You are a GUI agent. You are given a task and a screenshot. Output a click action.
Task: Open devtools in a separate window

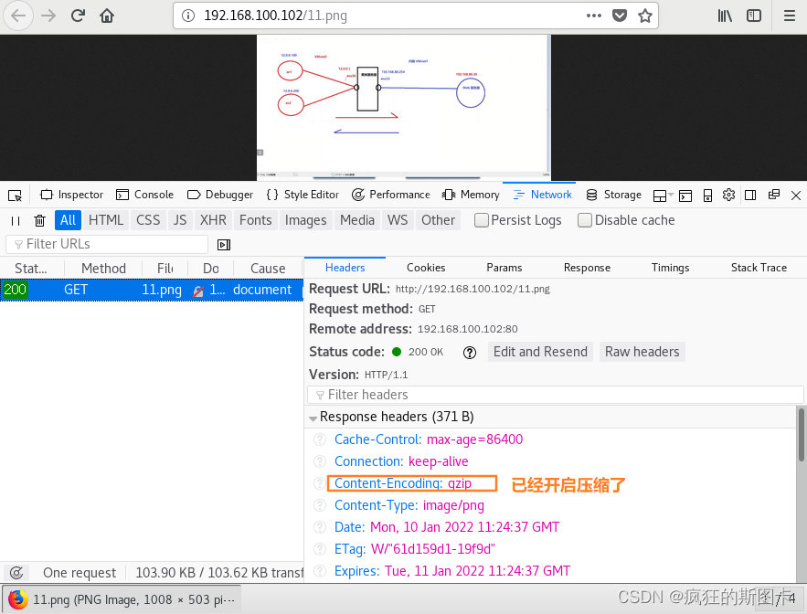(x=773, y=195)
